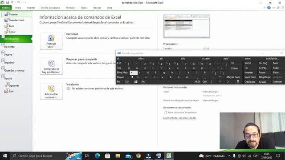Toggle left Mayús key on on-screen keyboard
Image resolution: width=285 pixels, height=160 pixels.
[121, 77]
